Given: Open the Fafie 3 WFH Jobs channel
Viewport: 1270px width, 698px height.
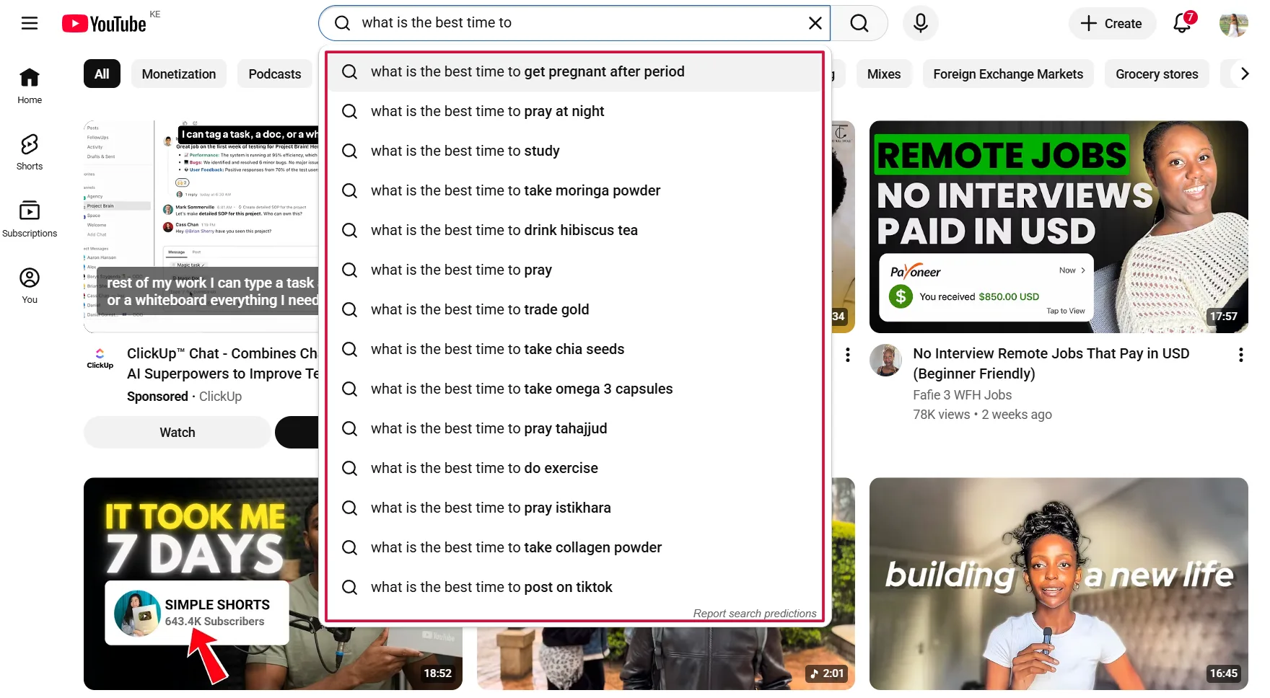Looking at the screenshot, I should [962, 395].
